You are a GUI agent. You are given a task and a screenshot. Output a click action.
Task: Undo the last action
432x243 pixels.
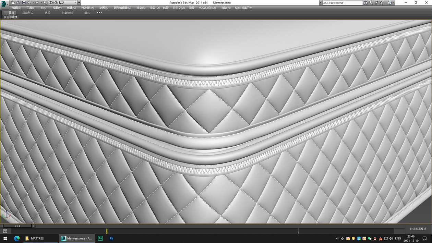[x=29, y=3]
